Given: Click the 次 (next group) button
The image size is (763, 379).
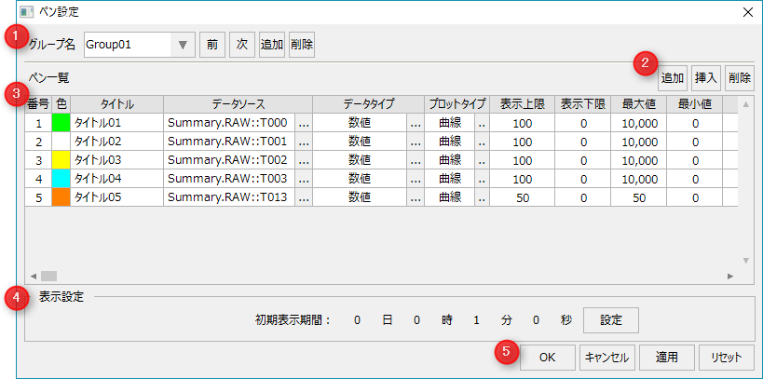Looking at the screenshot, I should [240, 45].
